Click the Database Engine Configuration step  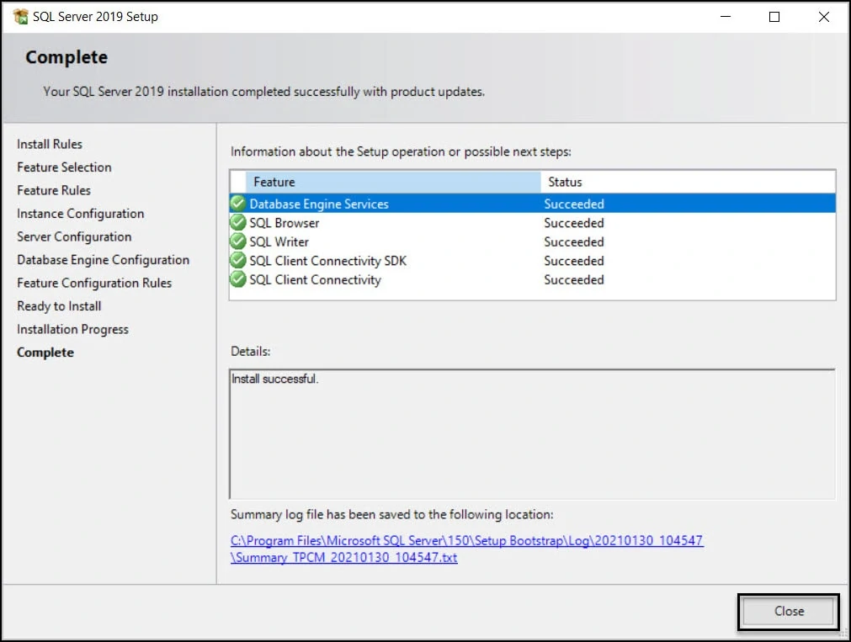104,260
